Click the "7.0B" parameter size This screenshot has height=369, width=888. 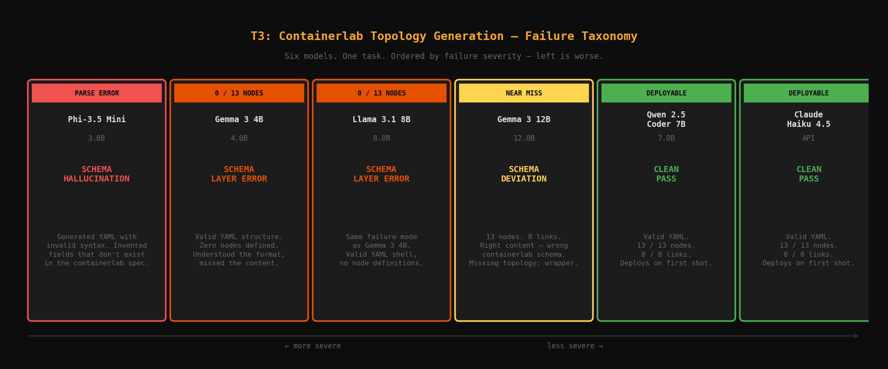click(666, 138)
